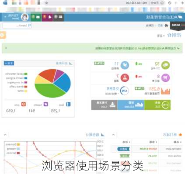Image resolution: width=185 pixels, height=174 pixels.
Task: Close the green welcome alert banner
Action: pyautogui.click(x=6, y=48)
